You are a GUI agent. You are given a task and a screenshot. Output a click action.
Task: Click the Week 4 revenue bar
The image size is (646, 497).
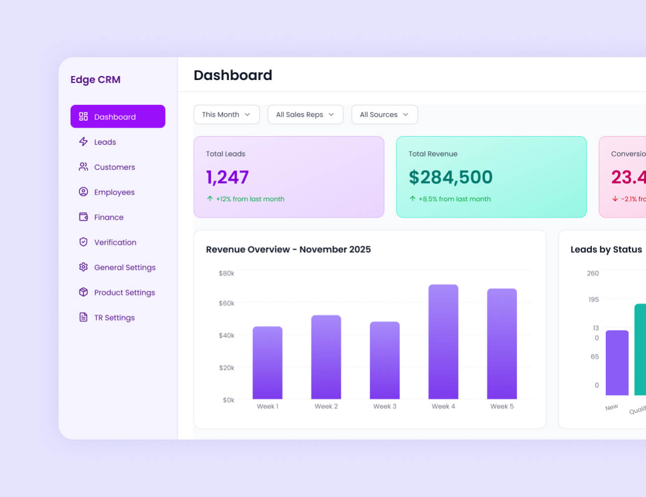443,342
